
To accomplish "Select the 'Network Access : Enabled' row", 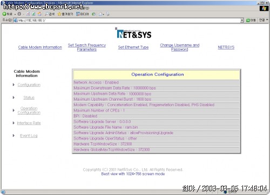I will coord(157,82).
